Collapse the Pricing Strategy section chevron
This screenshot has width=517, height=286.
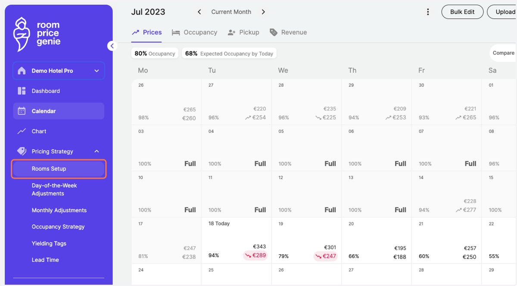[x=97, y=151]
